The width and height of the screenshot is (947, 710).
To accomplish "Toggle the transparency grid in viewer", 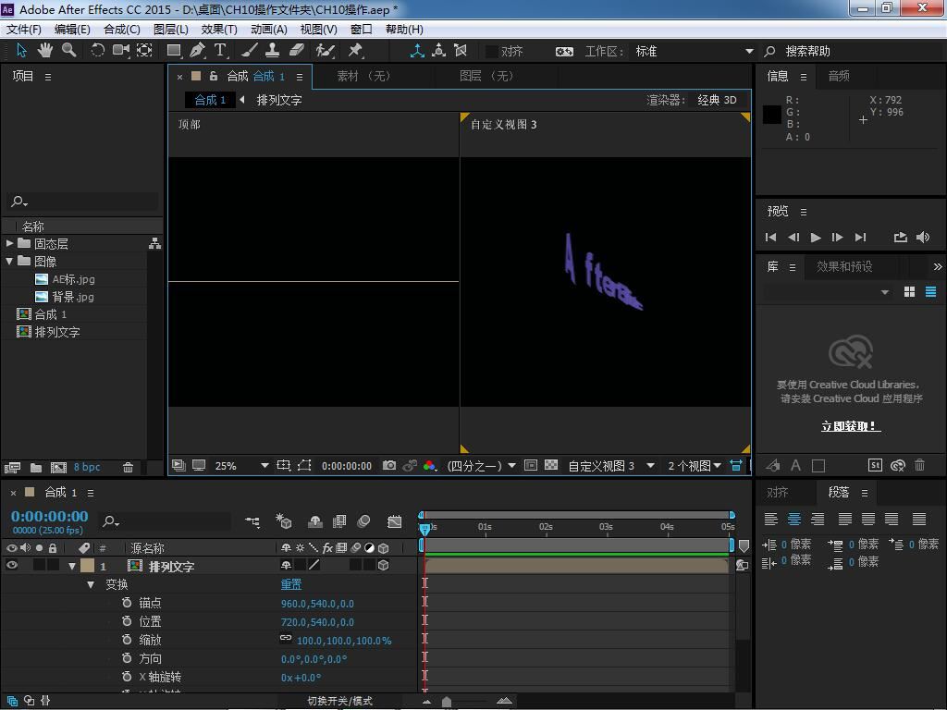I will coord(551,466).
